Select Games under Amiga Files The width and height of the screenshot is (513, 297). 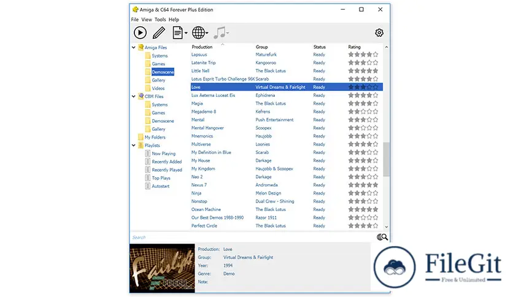(158, 64)
